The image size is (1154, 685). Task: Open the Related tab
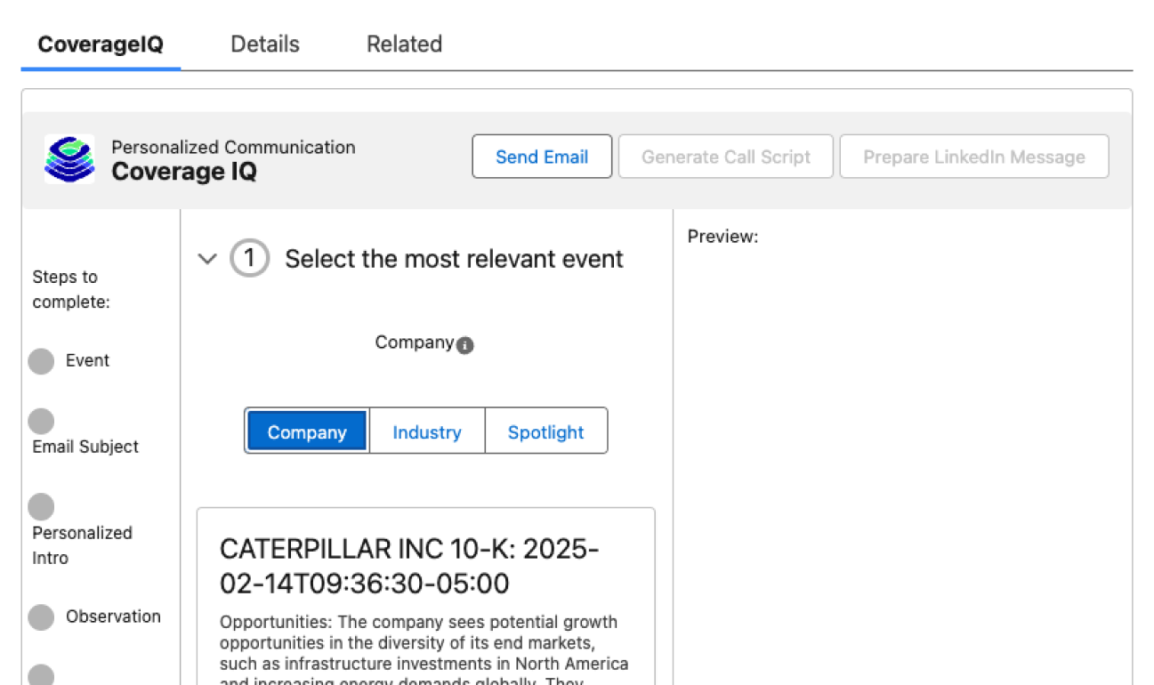tap(404, 44)
